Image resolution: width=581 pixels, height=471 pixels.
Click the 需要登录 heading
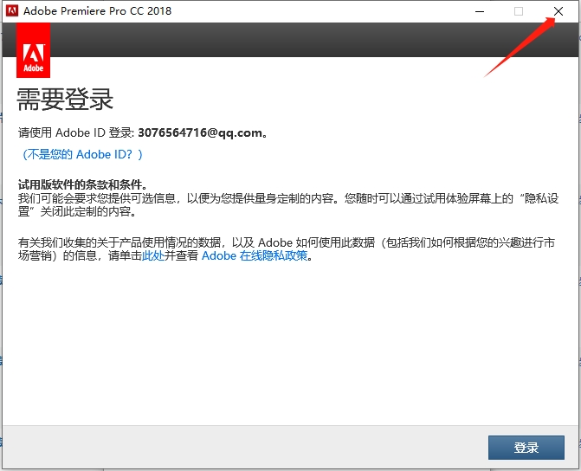pyautogui.click(x=65, y=99)
